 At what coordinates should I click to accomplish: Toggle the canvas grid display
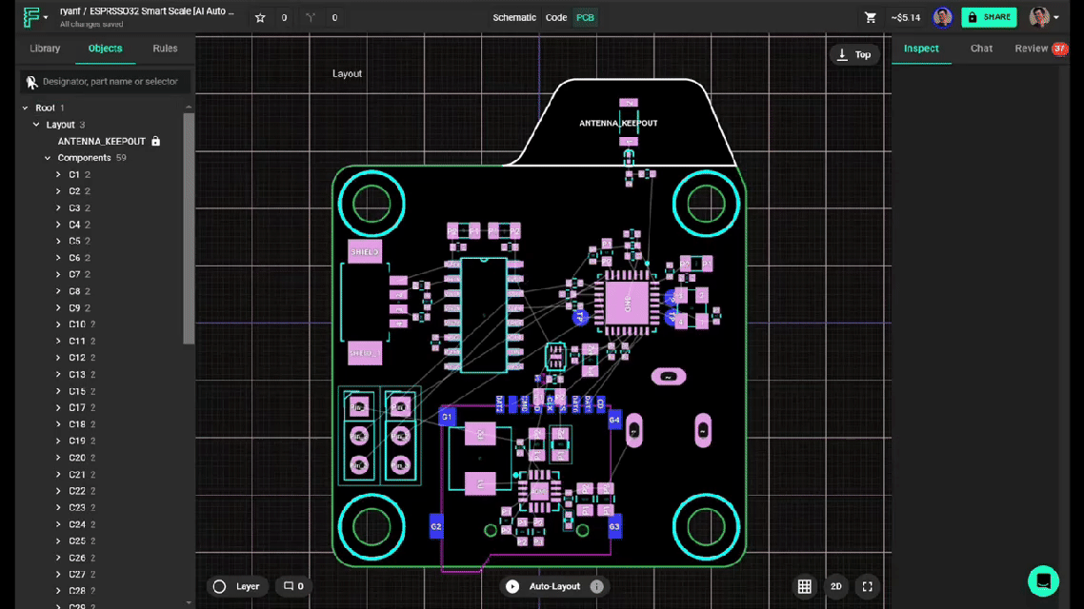coord(805,586)
